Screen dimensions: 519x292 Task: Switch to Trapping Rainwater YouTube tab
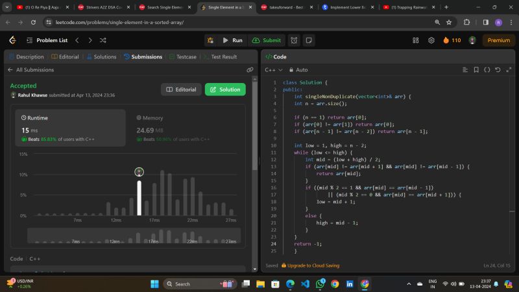click(x=409, y=7)
